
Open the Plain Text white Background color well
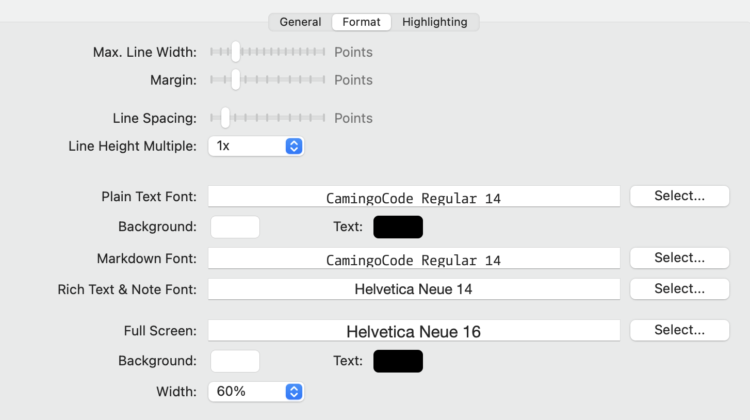pyautogui.click(x=235, y=227)
